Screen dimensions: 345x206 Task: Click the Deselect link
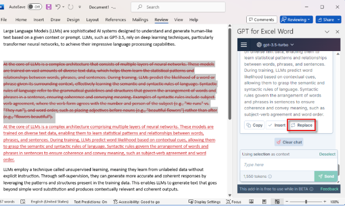[x=327, y=154]
